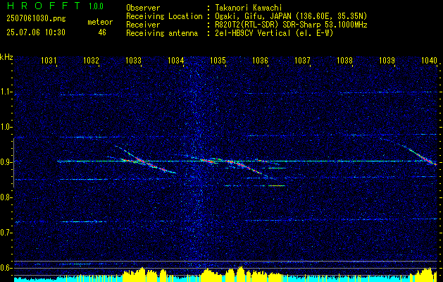Image resolution: width=443 pixels, height=282 pixels.
Task: Click the Receiving antenna field label
Action: pos(162,33)
